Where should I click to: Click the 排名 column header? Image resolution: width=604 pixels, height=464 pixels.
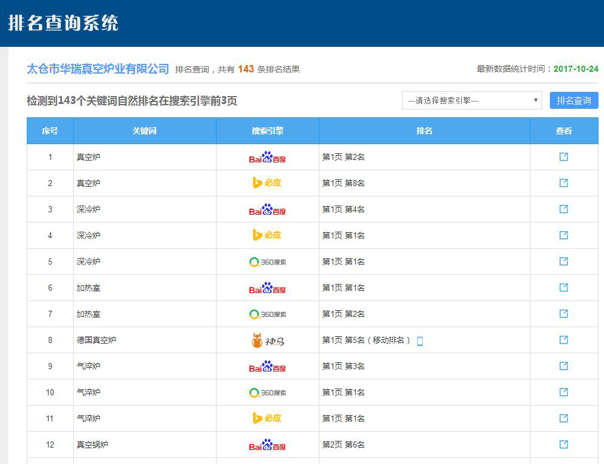coord(424,131)
